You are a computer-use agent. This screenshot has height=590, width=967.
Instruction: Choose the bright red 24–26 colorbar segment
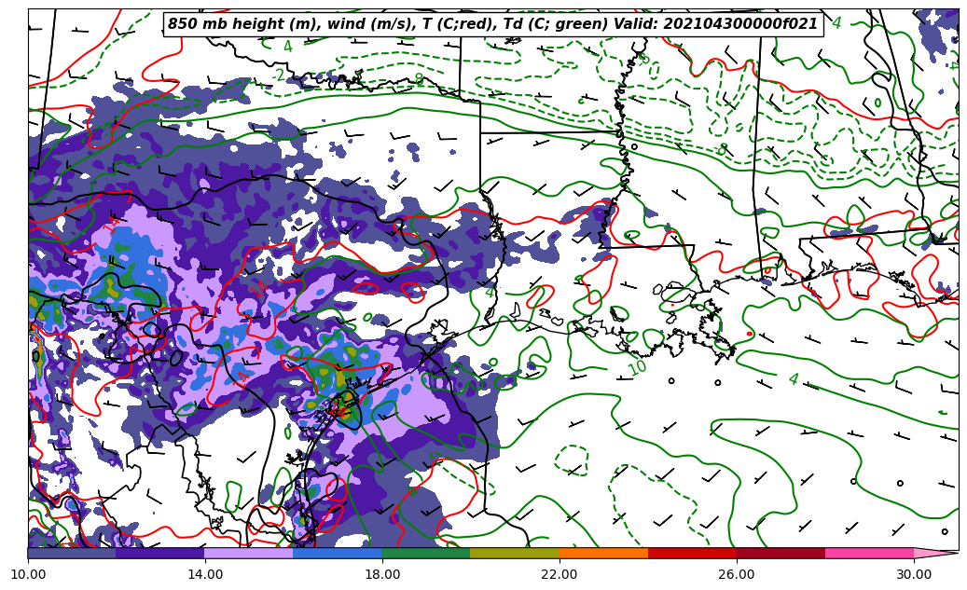692,553
